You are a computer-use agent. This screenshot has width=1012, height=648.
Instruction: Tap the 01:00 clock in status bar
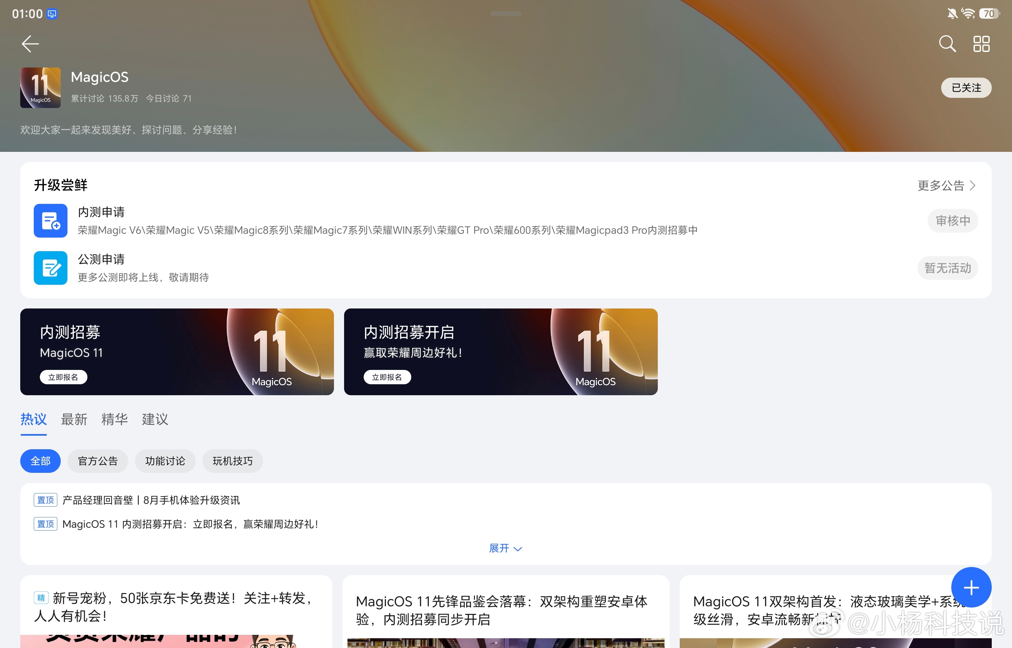(x=27, y=14)
